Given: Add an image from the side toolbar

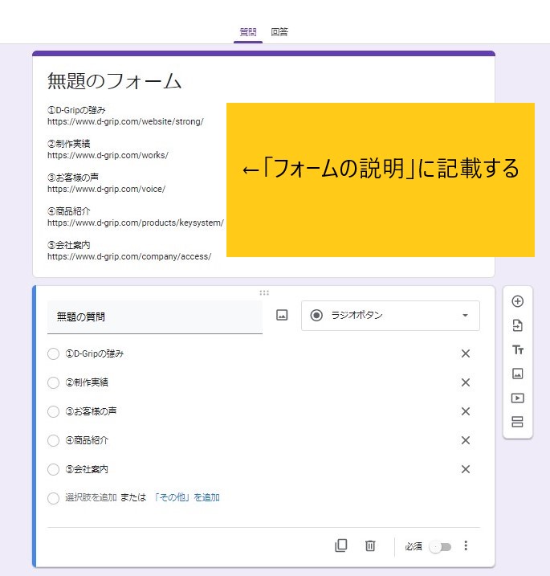Looking at the screenshot, I should point(517,374).
